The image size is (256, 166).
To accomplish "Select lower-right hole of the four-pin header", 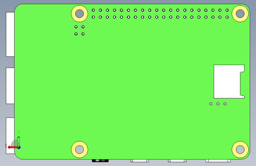I will point(83,34).
